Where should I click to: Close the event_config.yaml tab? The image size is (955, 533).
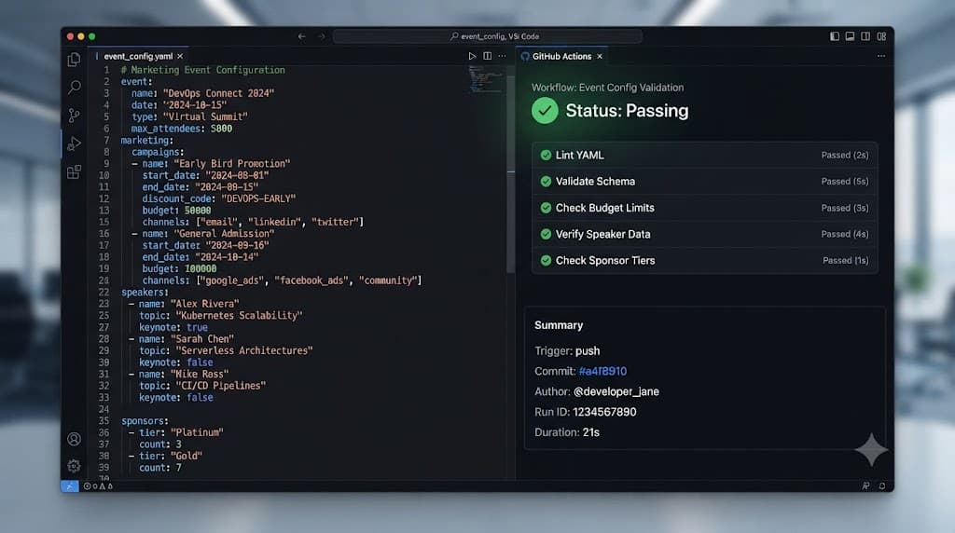click(x=180, y=56)
